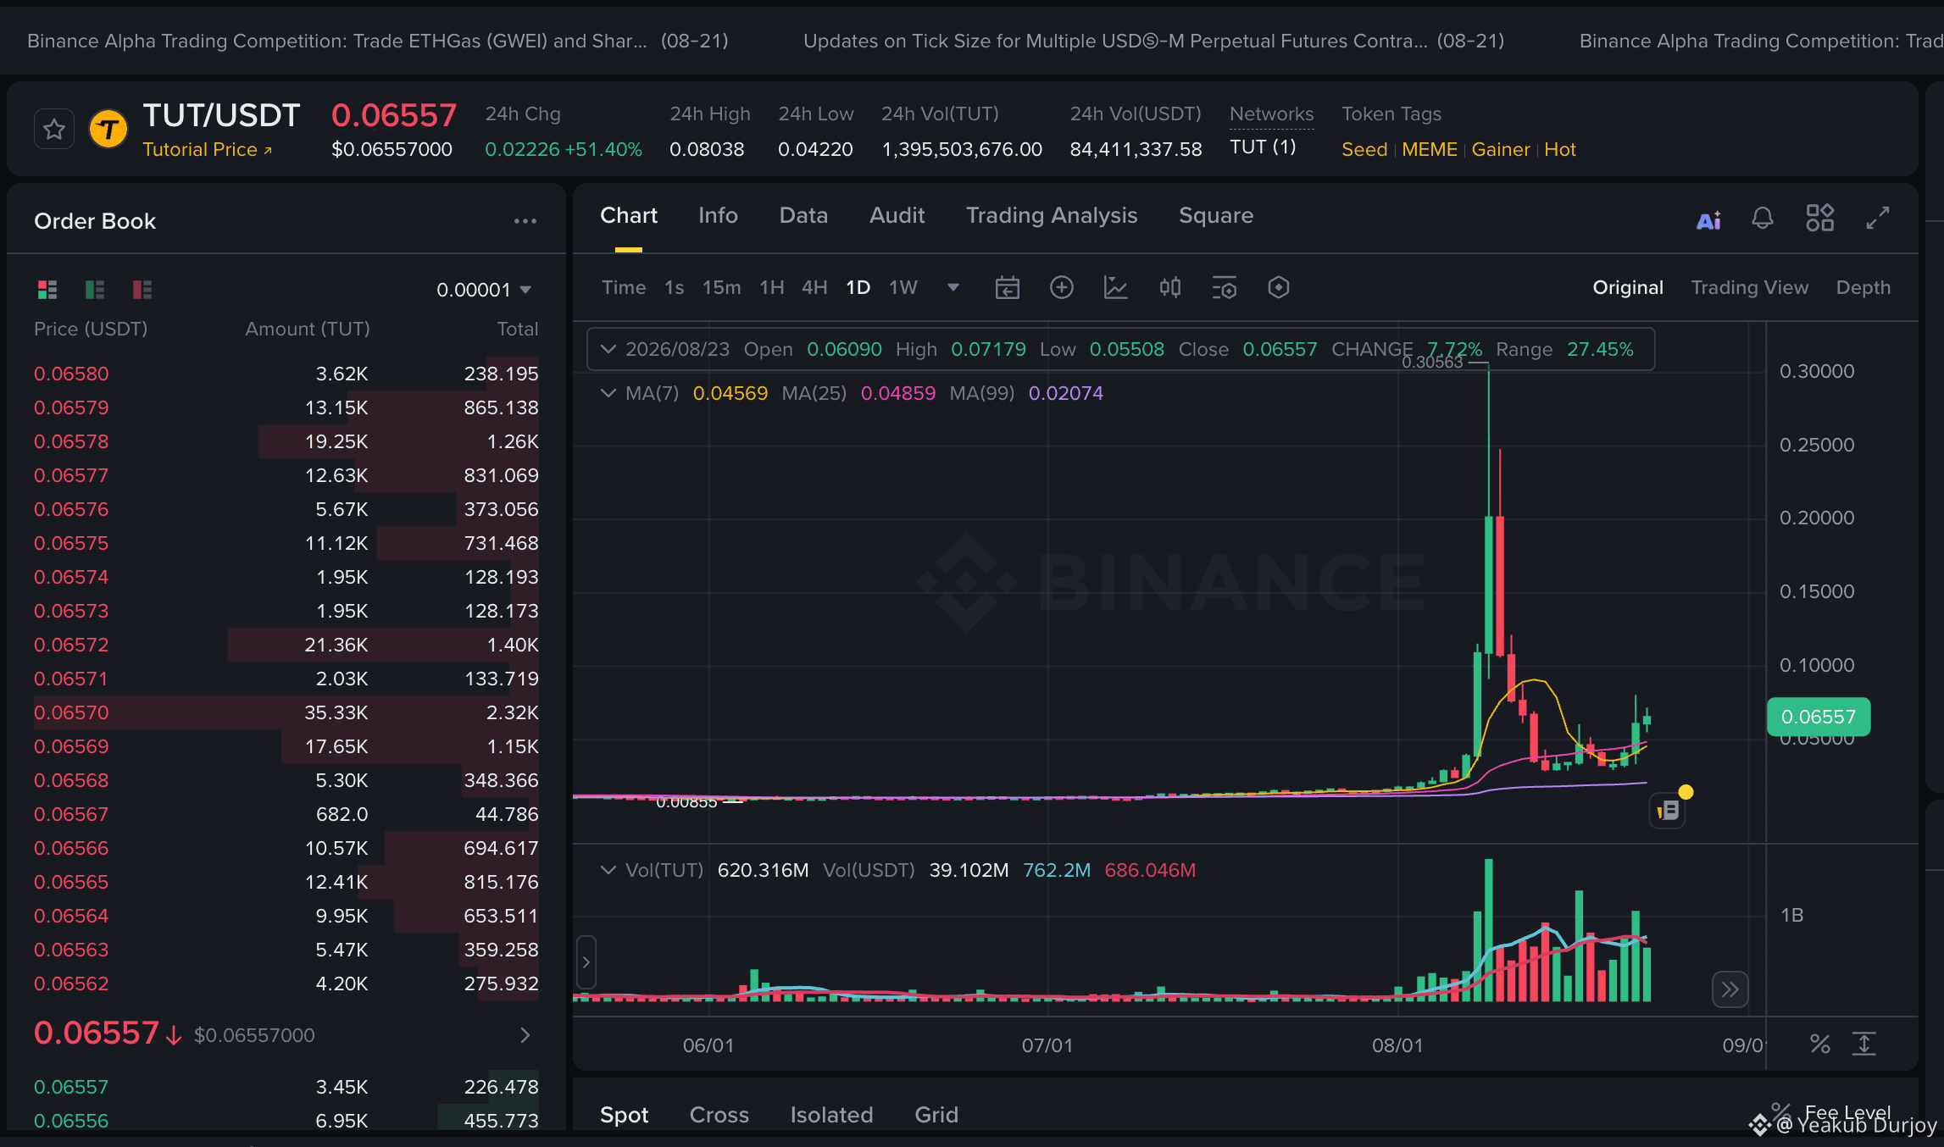Show both buy and sell orders layout icon
The image size is (1944, 1147).
coord(47,290)
